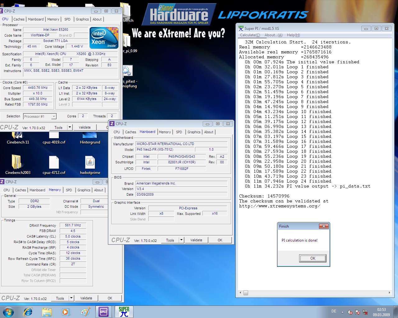Open the Help menu in Super PI

click(x=293, y=35)
